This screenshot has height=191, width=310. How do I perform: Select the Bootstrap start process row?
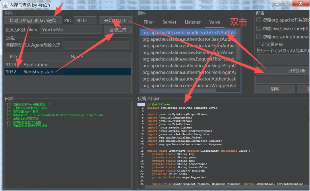point(68,72)
